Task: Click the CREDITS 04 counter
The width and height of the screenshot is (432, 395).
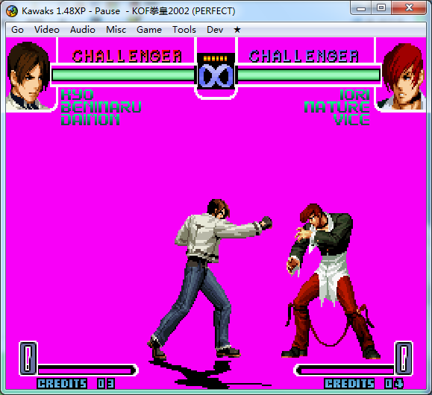Action: pyautogui.click(x=363, y=383)
